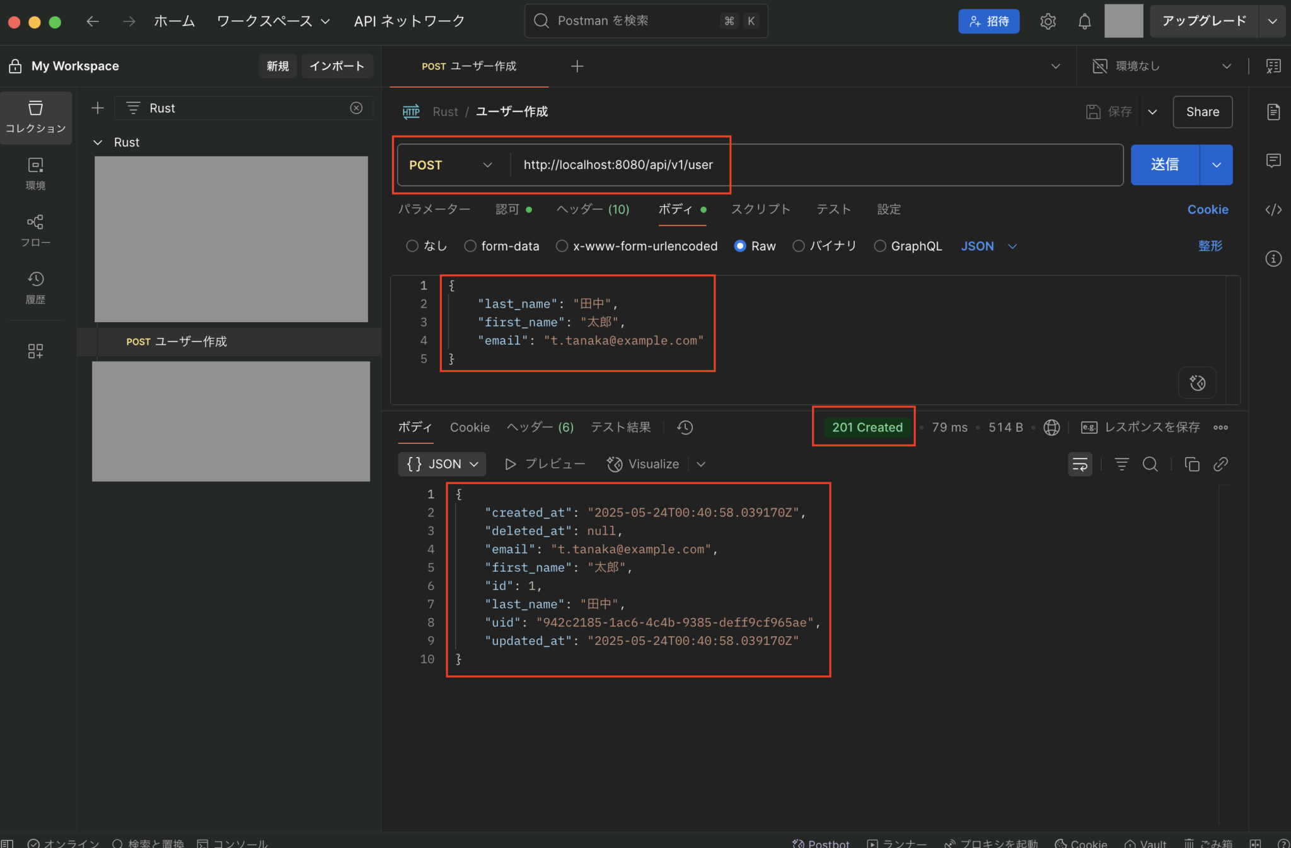Switch to the ヘッダー (10) request tab

[x=593, y=209]
